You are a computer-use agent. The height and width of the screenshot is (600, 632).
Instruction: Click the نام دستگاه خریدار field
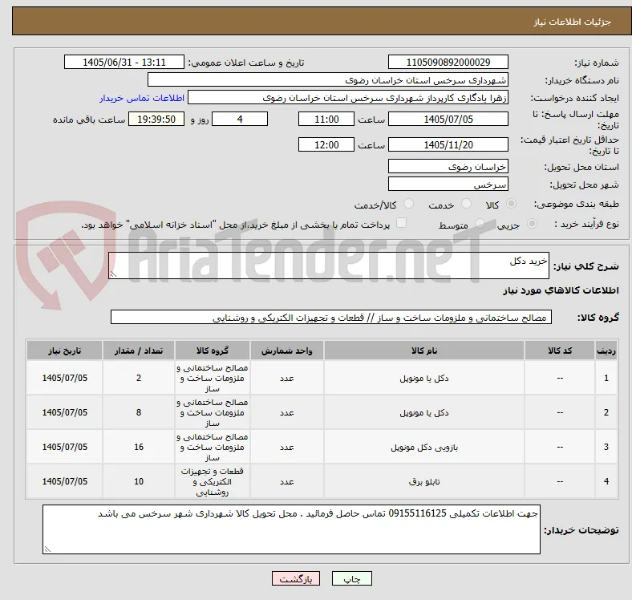pos(328,80)
